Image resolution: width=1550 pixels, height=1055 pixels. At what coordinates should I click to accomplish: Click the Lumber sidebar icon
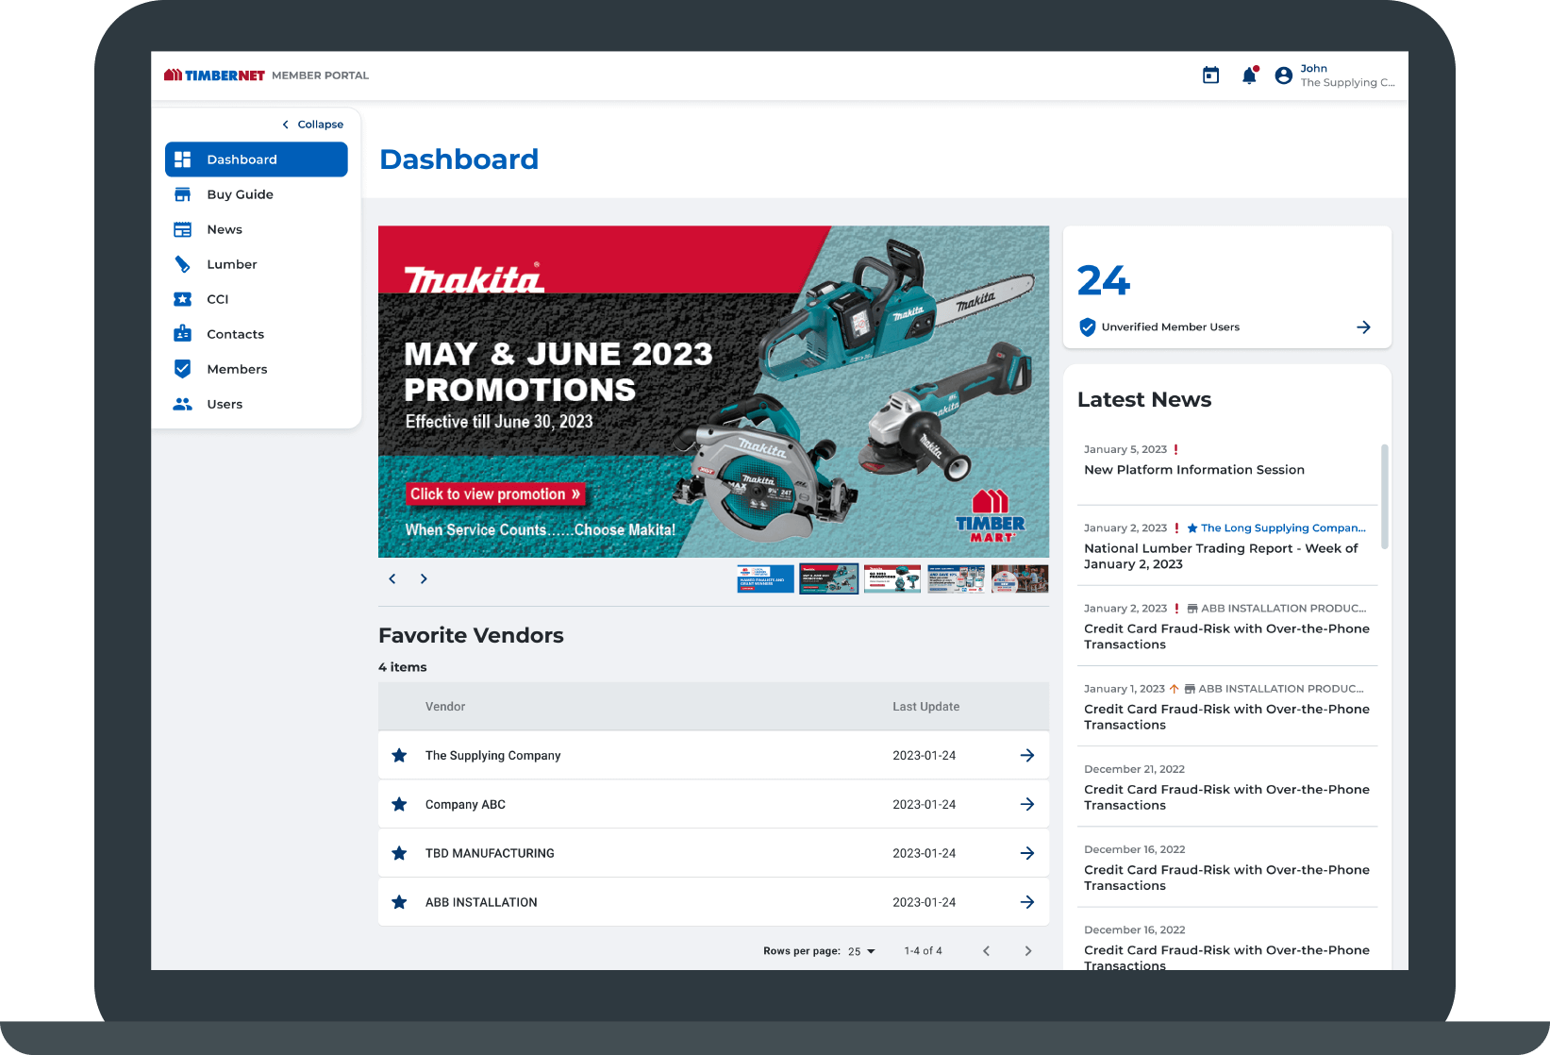point(183,264)
